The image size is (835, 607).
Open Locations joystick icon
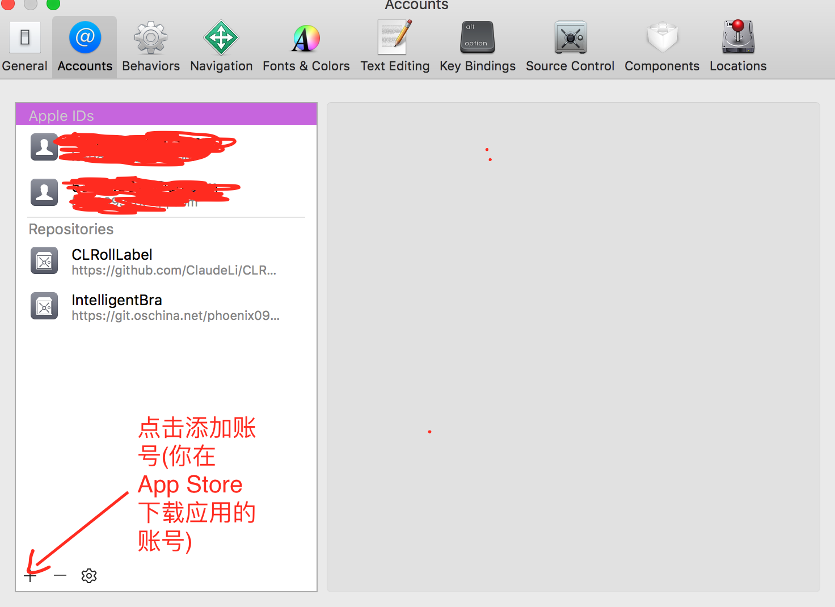click(738, 37)
